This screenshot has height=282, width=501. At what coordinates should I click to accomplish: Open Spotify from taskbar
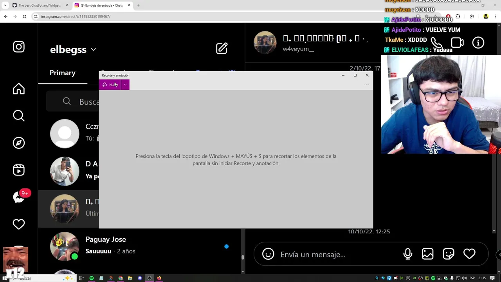pos(92,278)
